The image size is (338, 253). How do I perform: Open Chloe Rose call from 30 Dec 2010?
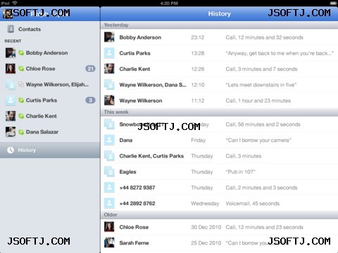point(219,227)
